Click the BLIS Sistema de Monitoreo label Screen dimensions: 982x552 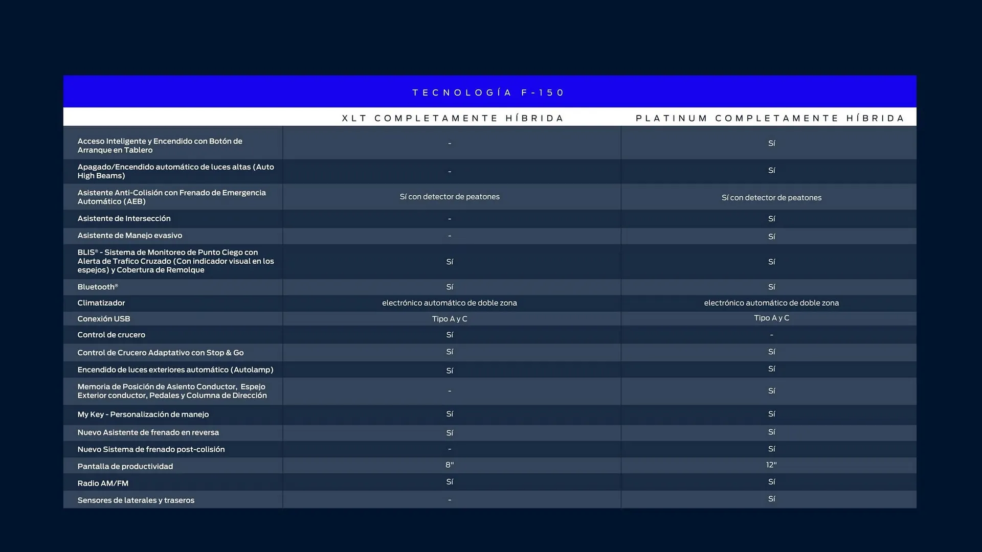(175, 261)
